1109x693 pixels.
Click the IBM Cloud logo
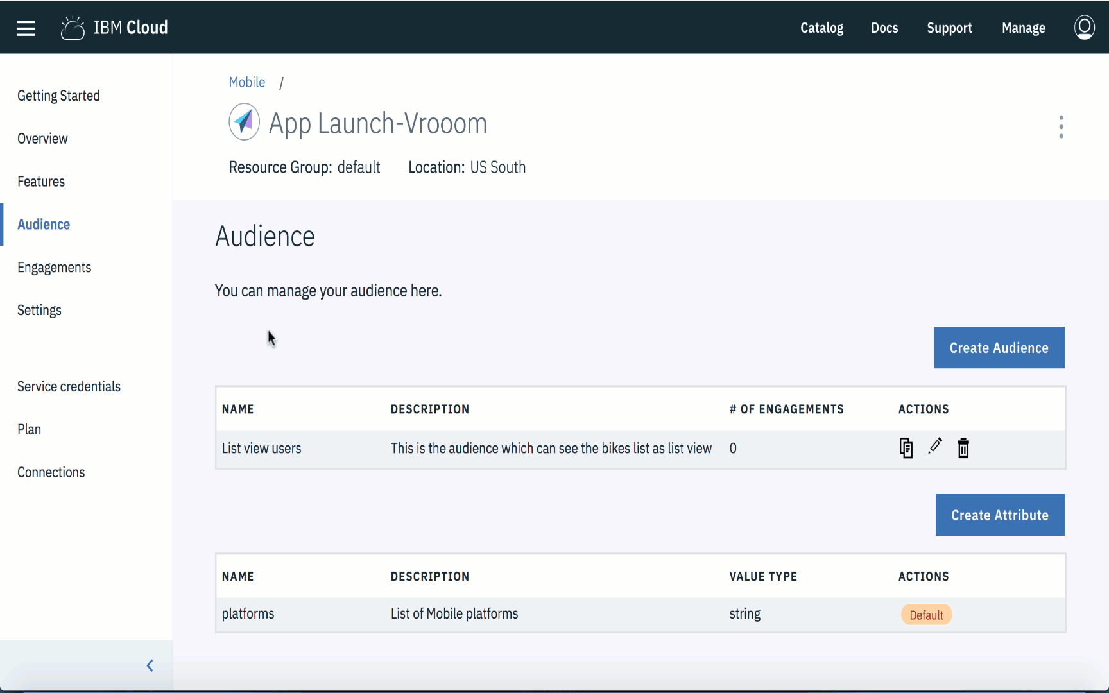(114, 28)
